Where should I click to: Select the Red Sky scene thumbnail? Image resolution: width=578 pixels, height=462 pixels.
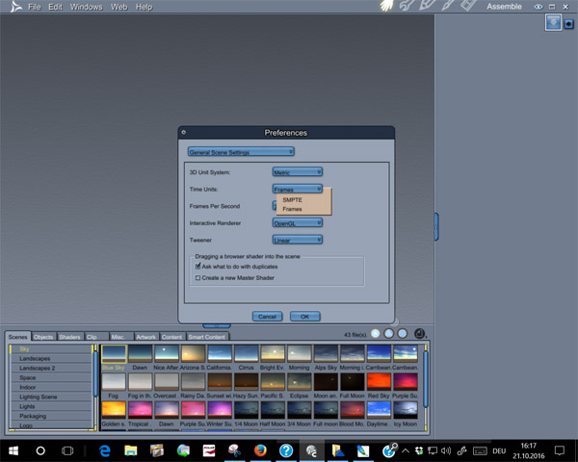[x=379, y=382]
